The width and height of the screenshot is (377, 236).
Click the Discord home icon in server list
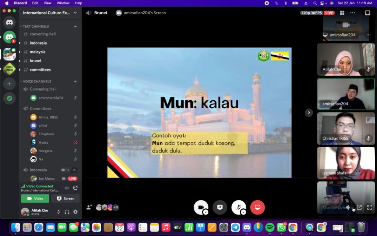click(x=9, y=22)
